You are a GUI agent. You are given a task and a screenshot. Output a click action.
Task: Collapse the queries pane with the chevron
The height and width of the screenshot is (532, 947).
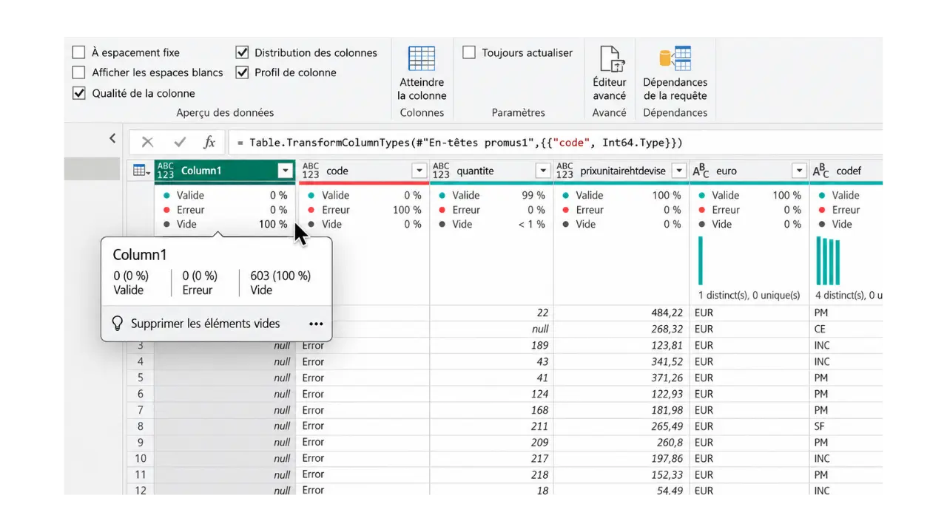coord(112,138)
